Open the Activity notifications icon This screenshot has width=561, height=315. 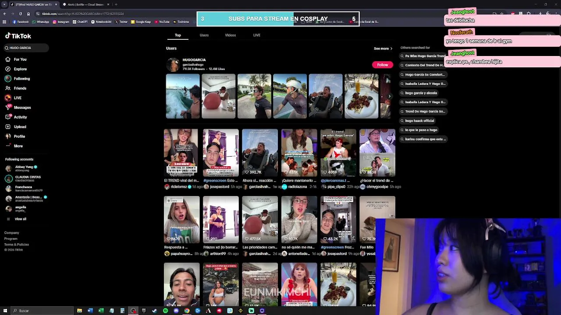pos(8,117)
